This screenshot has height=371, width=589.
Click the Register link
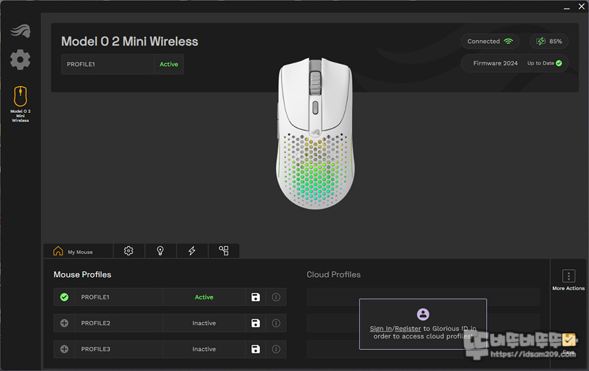coord(408,329)
